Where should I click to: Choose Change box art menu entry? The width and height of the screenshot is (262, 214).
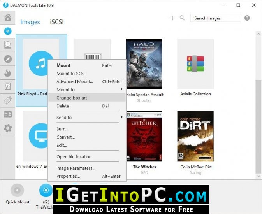87,98
